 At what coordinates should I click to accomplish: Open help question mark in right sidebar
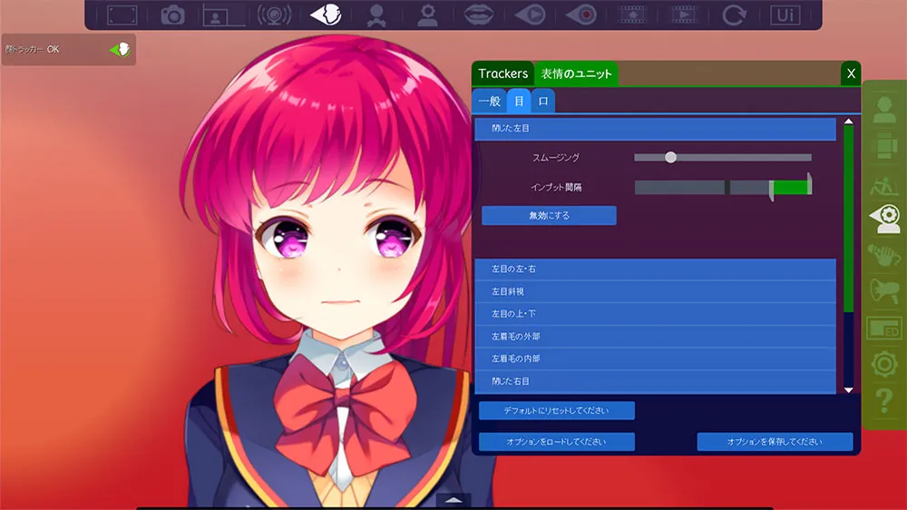coord(884,400)
